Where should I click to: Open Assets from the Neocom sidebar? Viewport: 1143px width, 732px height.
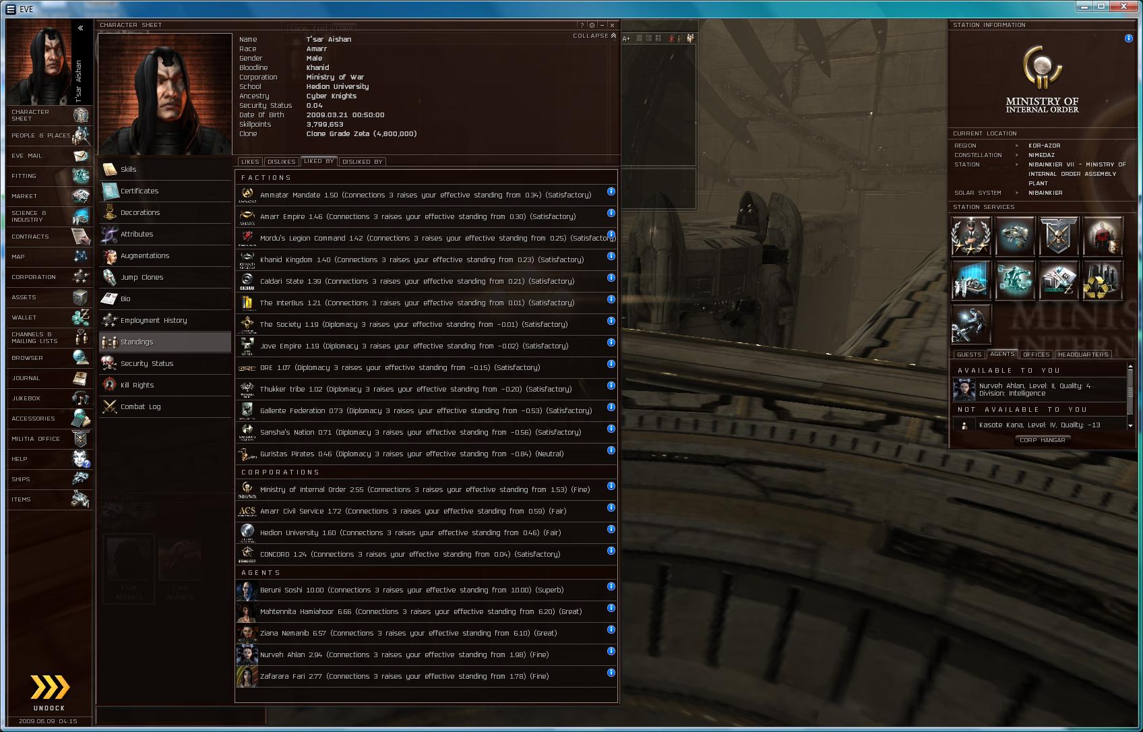pos(49,297)
